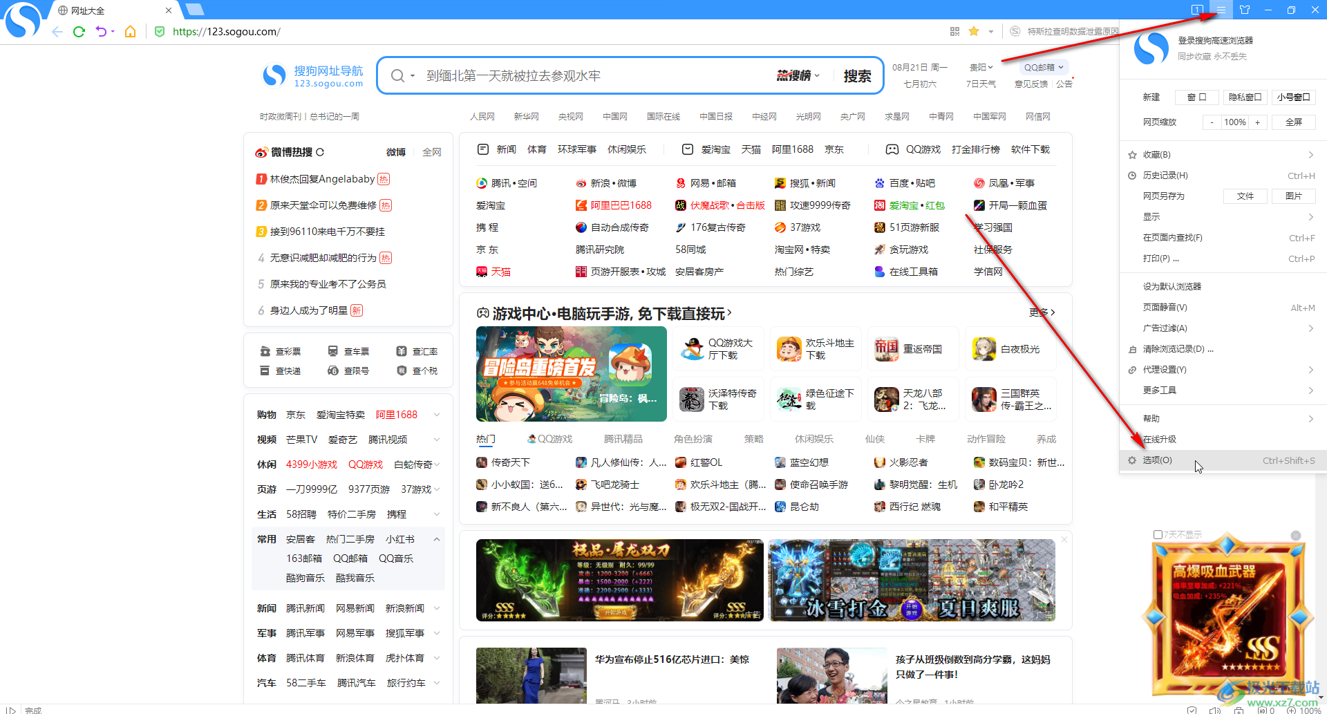Decrease page zoom with minus button

tap(1212, 122)
